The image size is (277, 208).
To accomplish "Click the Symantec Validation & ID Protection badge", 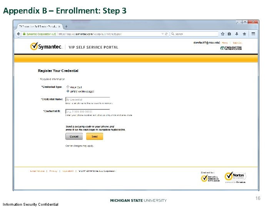I will [210, 178].
